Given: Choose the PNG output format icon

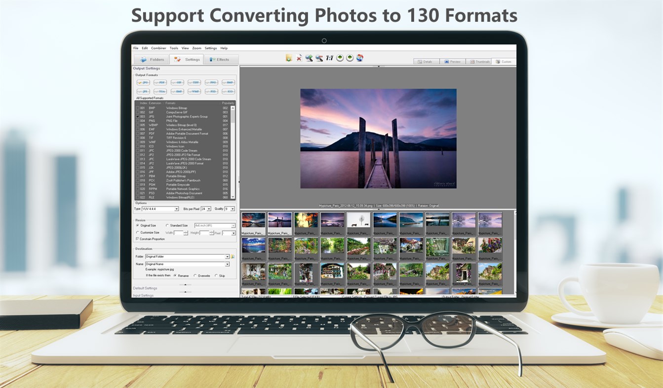Looking at the screenshot, I should (x=211, y=82).
